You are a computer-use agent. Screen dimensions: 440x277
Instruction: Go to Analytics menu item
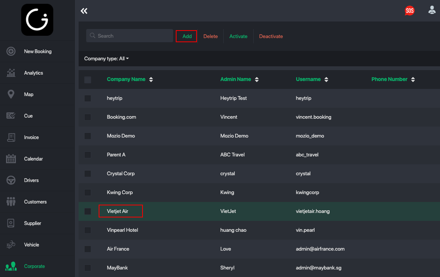pyautogui.click(x=33, y=73)
